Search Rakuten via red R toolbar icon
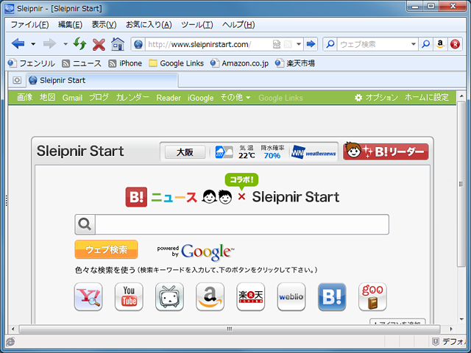Image resolution: width=471 pixels, height=353 pixels. point(455,44)
